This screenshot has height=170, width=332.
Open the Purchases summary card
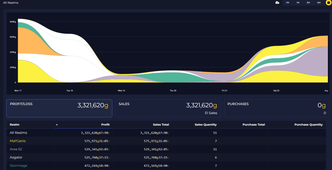coord(277,108)
